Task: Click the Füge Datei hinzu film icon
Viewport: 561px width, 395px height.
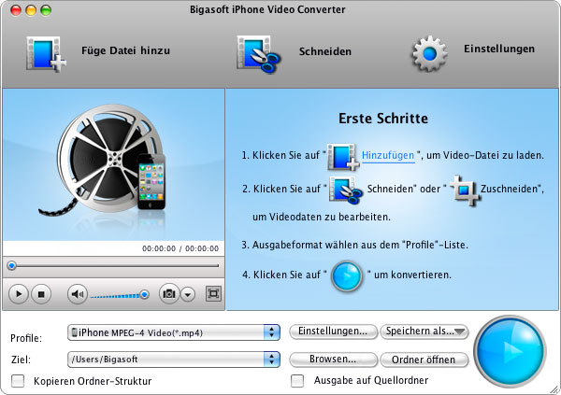Action: [46, 54]
